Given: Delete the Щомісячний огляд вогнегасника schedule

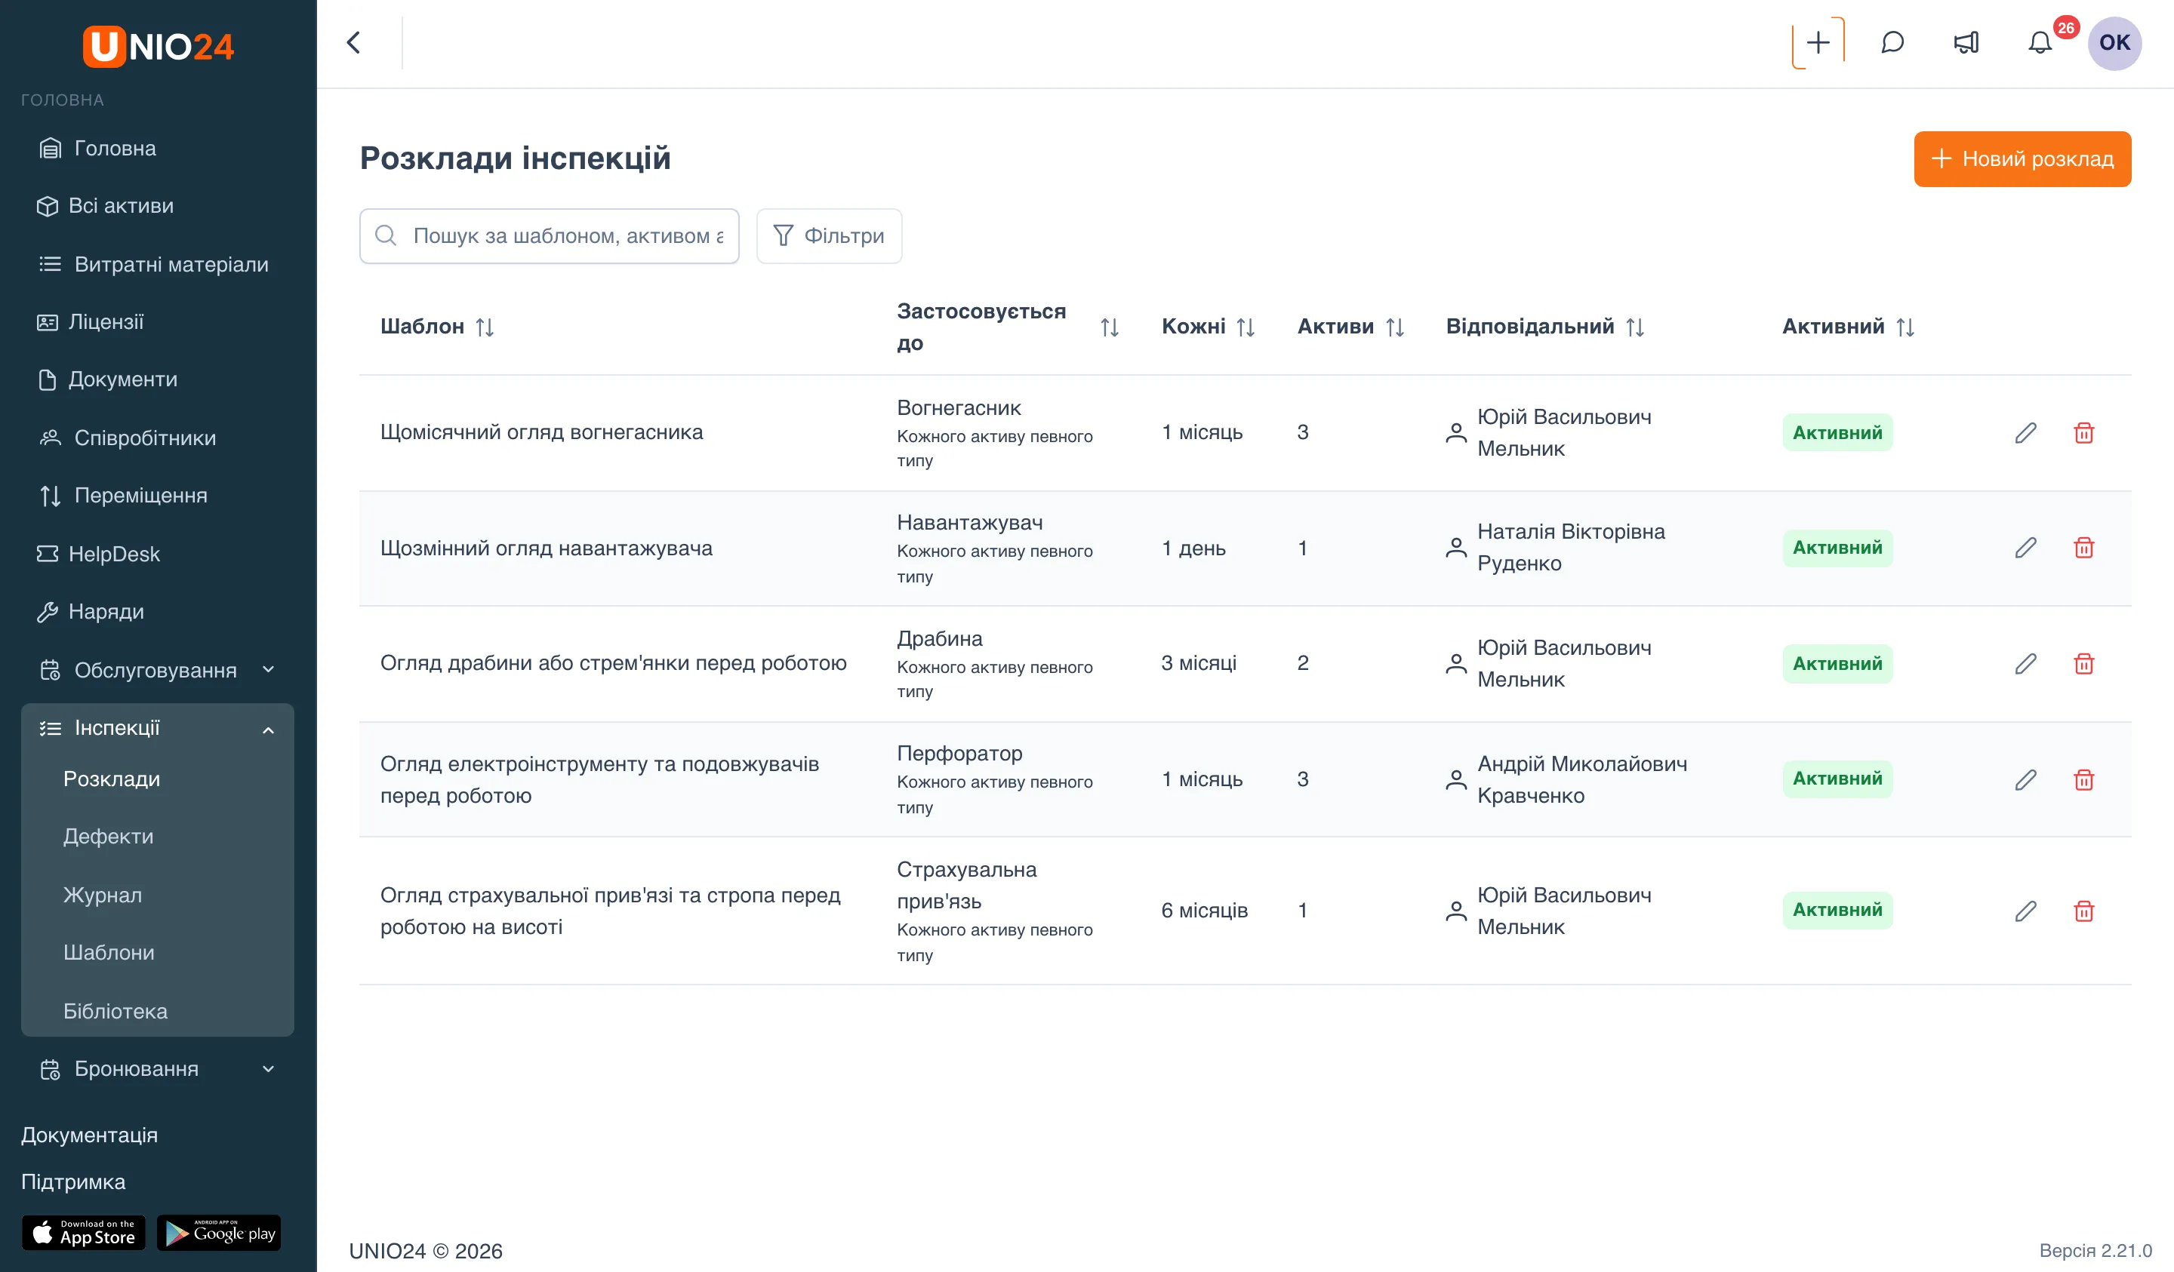Looking at the screenshot, I should (x=2083, y=433).
